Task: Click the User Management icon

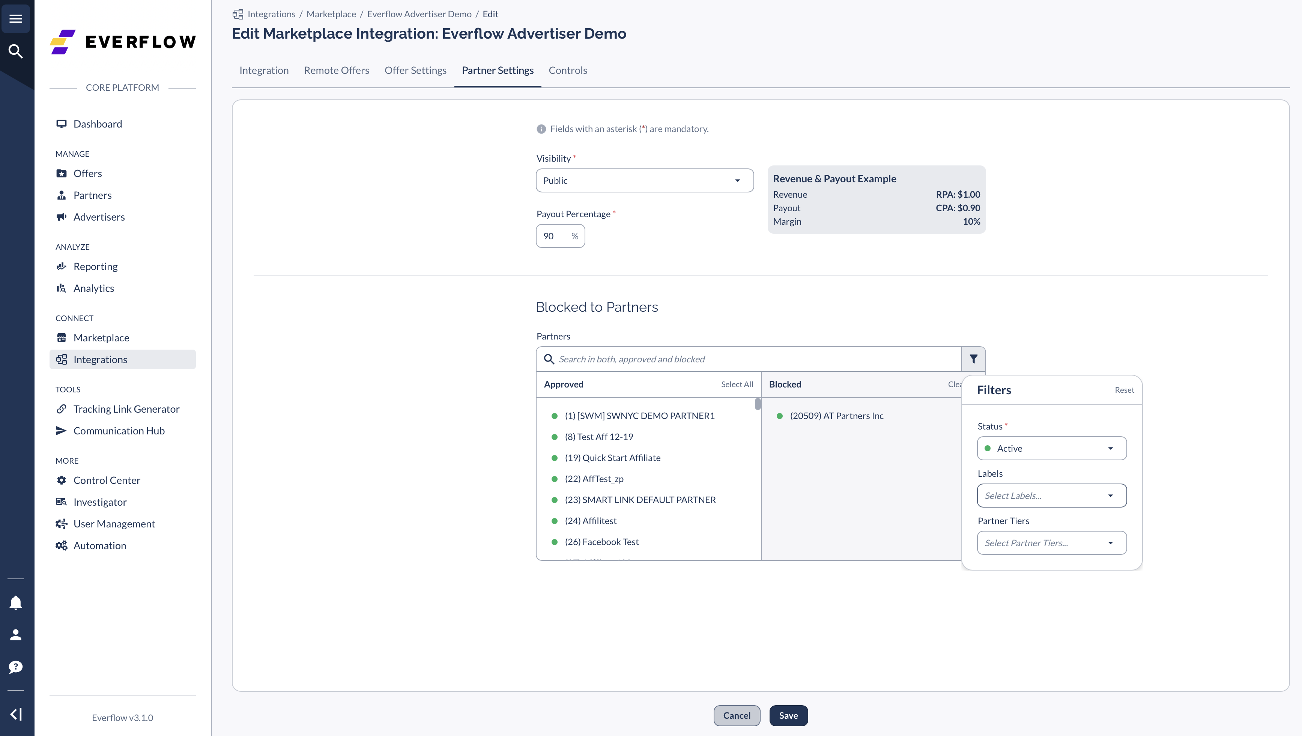Action: (x=61, y=524)
